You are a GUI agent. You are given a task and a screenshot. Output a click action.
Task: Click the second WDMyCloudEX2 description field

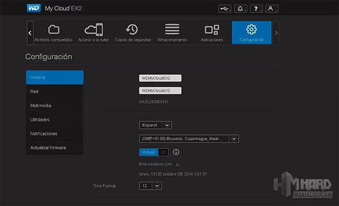160,91
